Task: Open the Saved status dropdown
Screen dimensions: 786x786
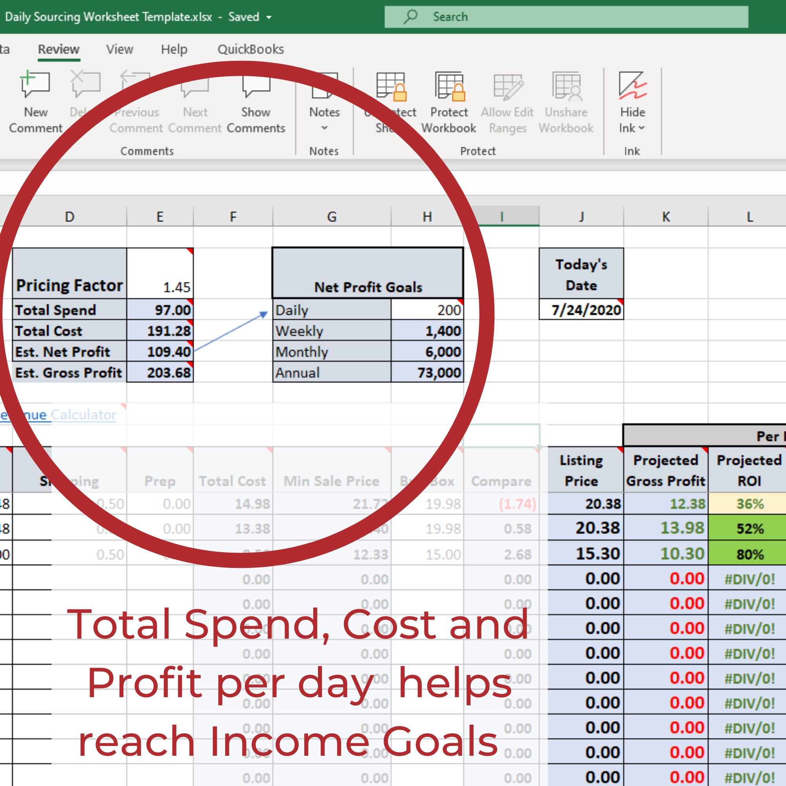Action: [268, 17]
